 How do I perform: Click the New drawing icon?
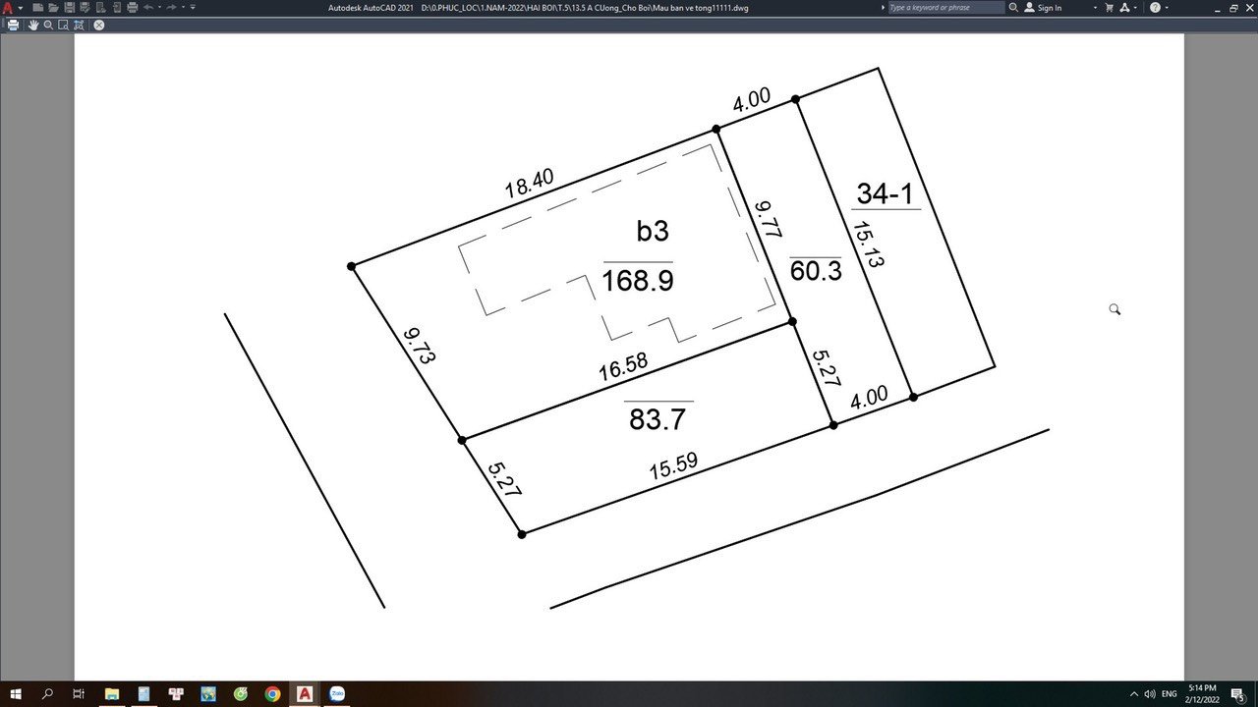tap(38, 8)
